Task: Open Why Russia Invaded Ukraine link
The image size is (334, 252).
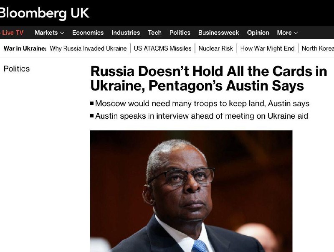Action: pos(88,48)
